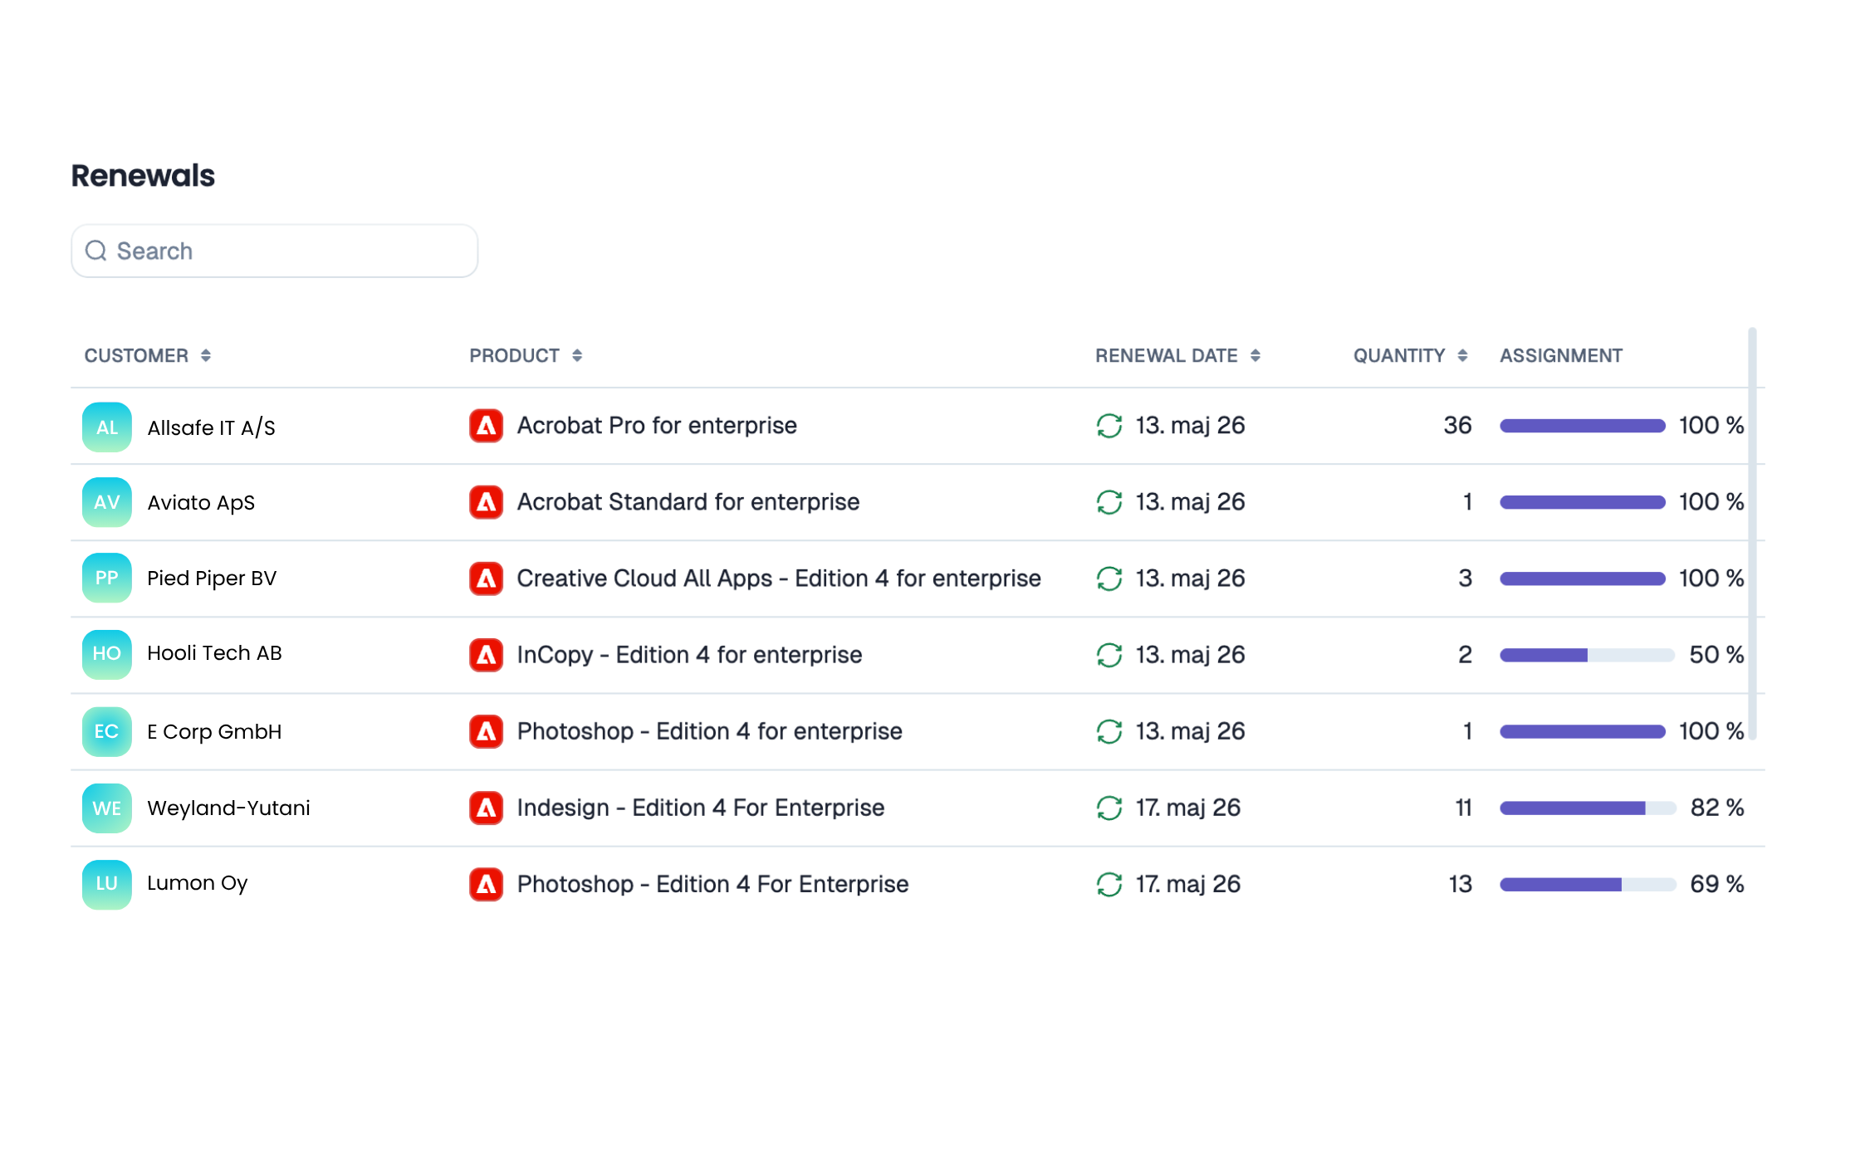
Task: Select Creative Cloud All Apps - Edition 4 product
Action: click(x=779, y=578)
